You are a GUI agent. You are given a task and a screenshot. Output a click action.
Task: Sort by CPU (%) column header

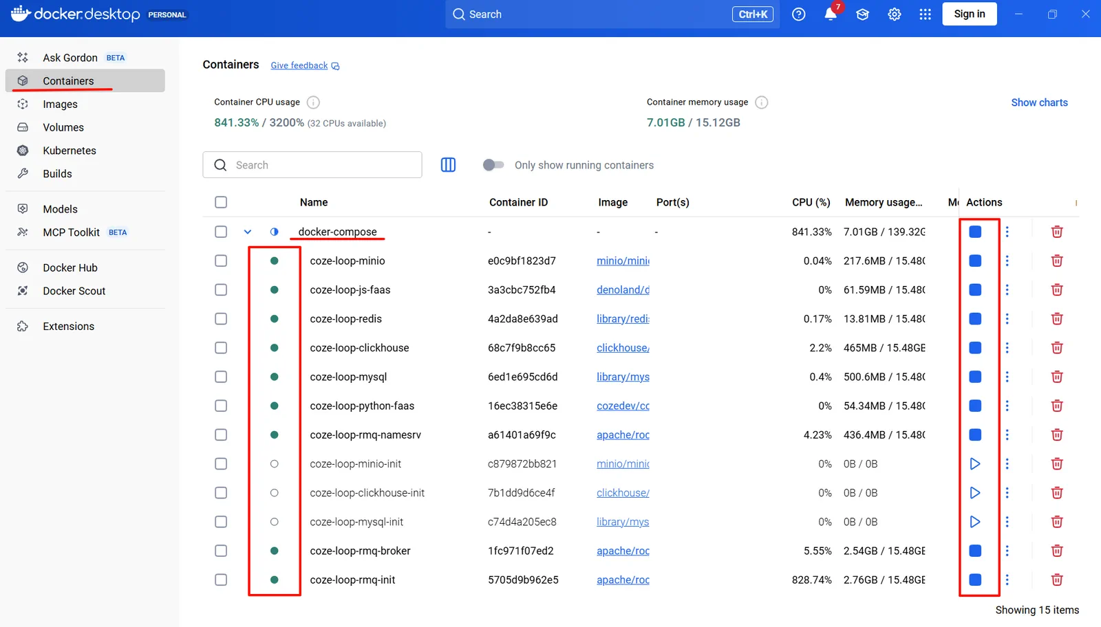click(811, 202)
